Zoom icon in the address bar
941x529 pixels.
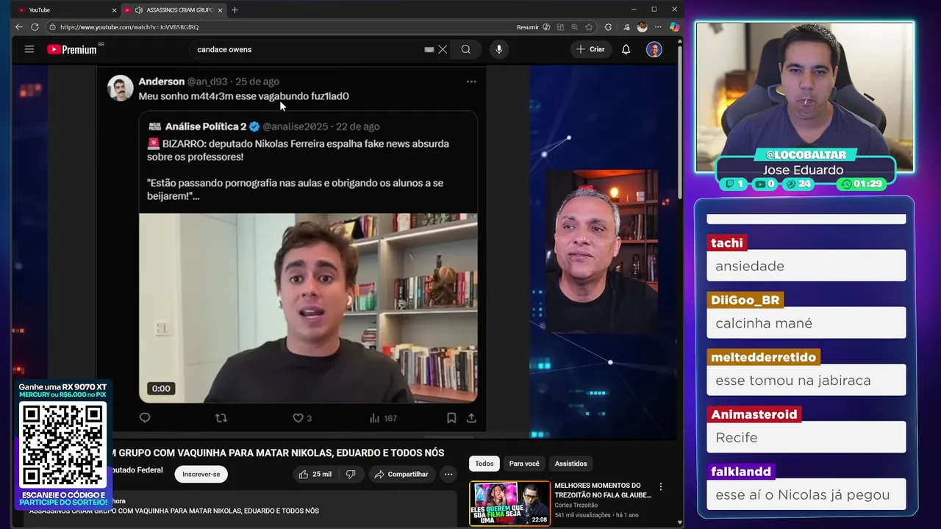click(574, 27)
